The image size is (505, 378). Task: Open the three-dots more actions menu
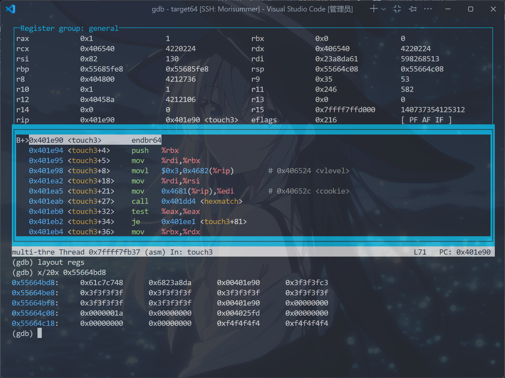(428, 9)
